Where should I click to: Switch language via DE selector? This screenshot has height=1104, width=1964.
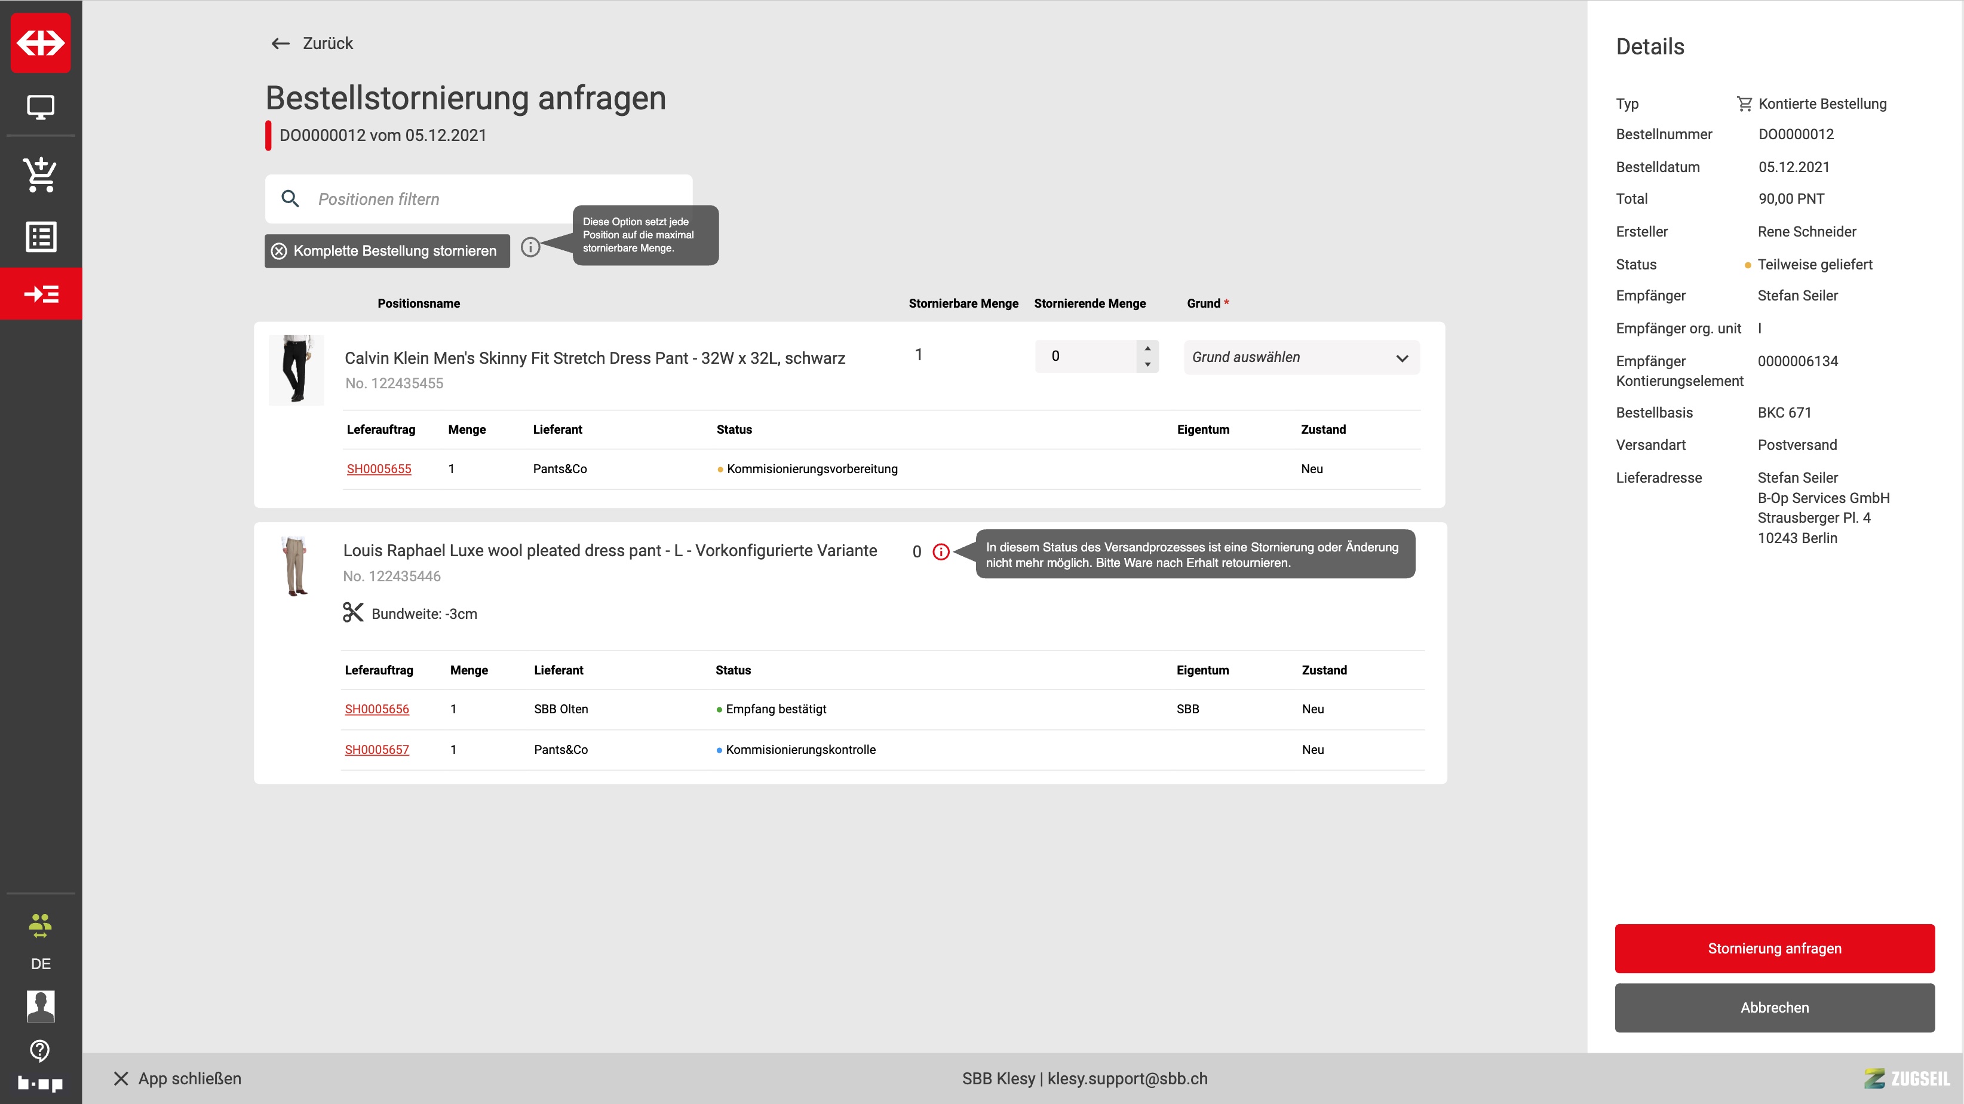point(41,964)
